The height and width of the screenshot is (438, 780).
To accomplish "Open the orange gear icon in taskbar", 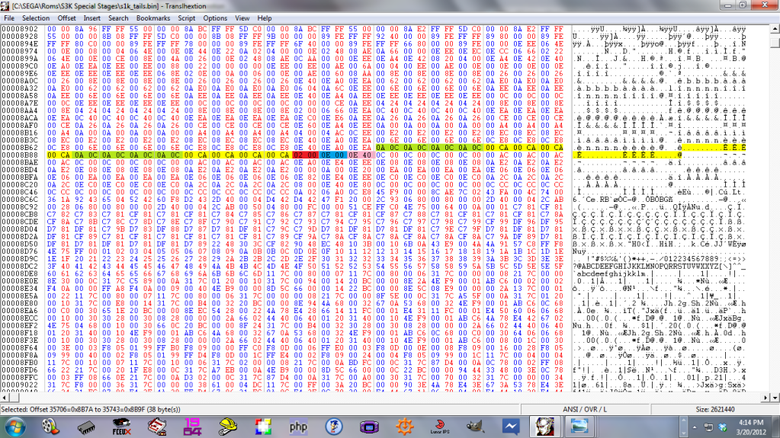I will point(404,427).
